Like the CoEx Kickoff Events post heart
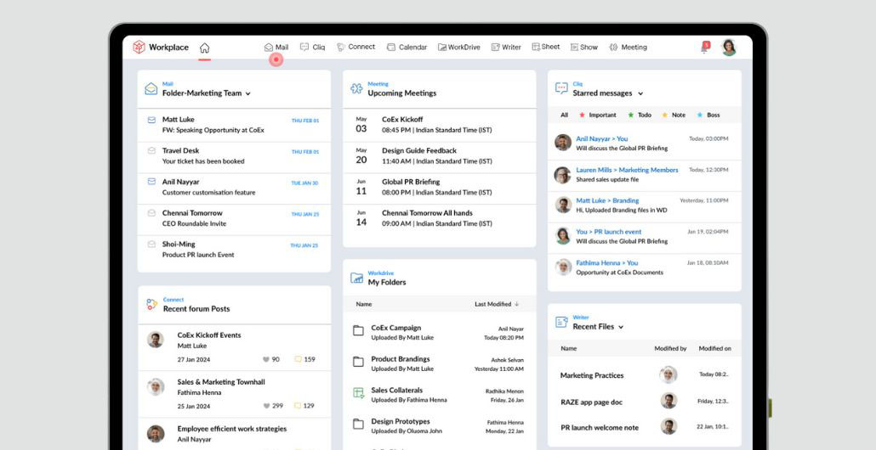This screenshot has height=450, width=876. tap(266, 360)
